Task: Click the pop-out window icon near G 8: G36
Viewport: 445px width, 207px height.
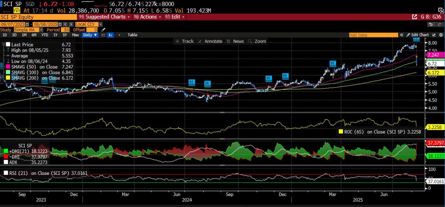Action: coord(414,17)
